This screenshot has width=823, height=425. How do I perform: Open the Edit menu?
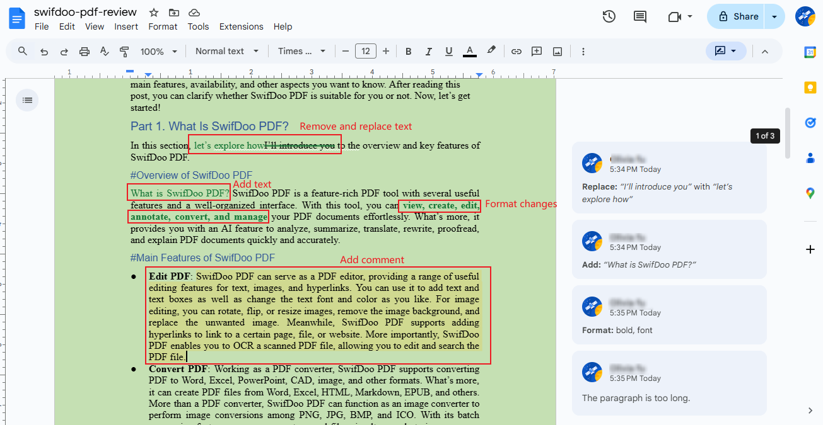pos(67,26)
